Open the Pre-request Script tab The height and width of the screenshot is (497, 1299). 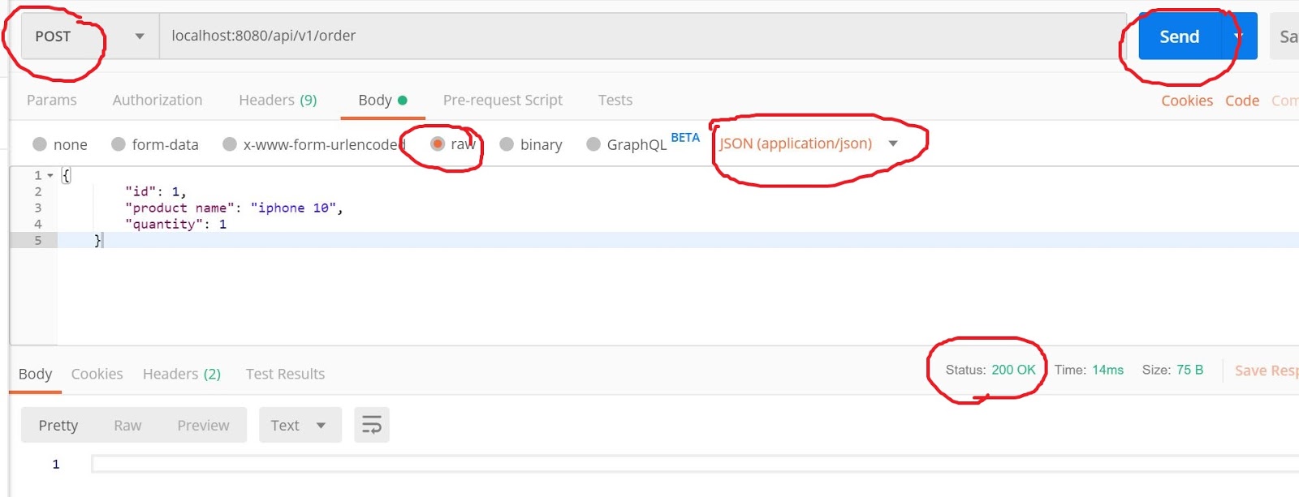(x=503, y=100)
